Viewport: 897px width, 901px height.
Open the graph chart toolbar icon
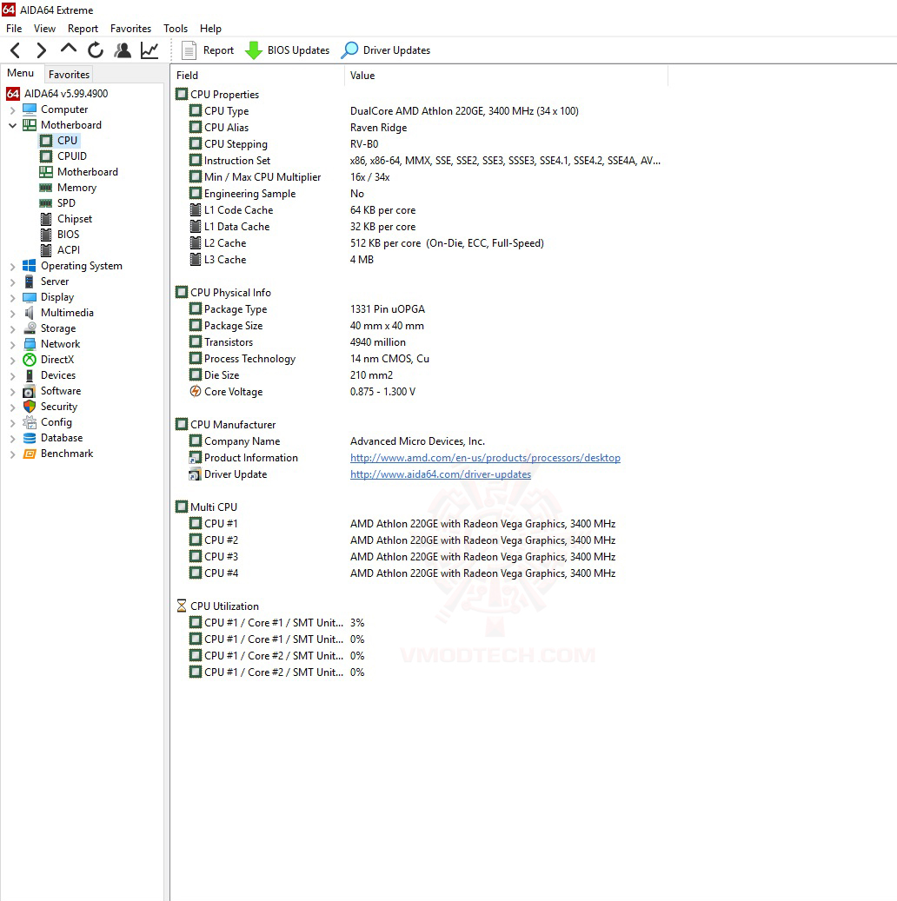pos(149,50)
